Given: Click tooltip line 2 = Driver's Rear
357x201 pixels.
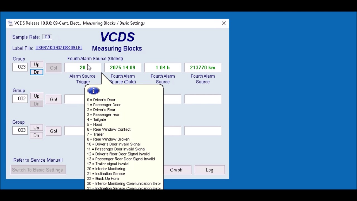Looking at the screenshot, I should 101,110.
